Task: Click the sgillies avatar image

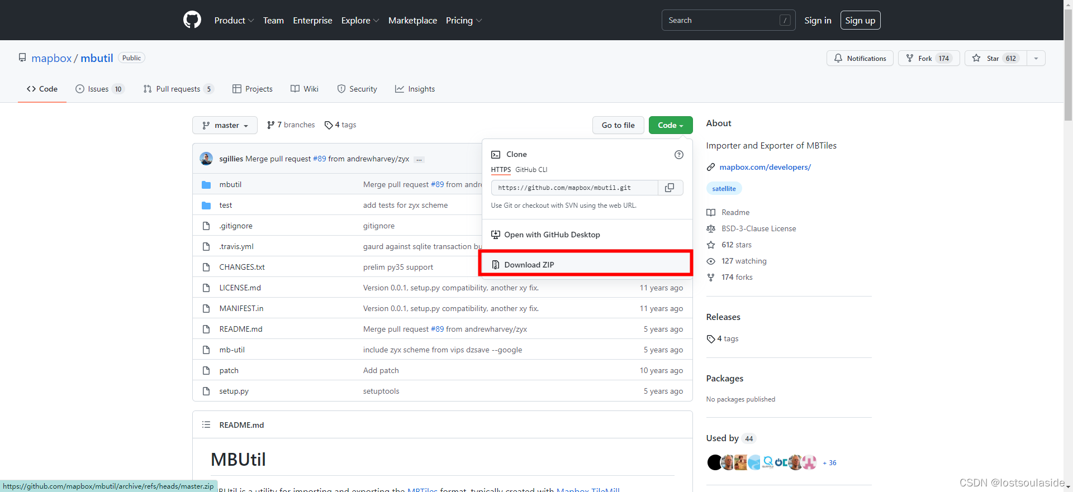Action: pos(206,159)
